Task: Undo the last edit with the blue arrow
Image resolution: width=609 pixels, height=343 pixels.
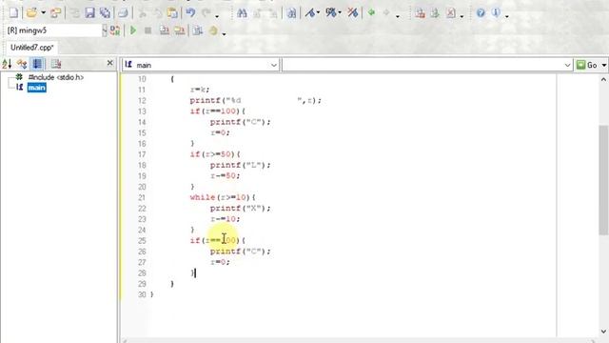Action: [x=190, y=12]
